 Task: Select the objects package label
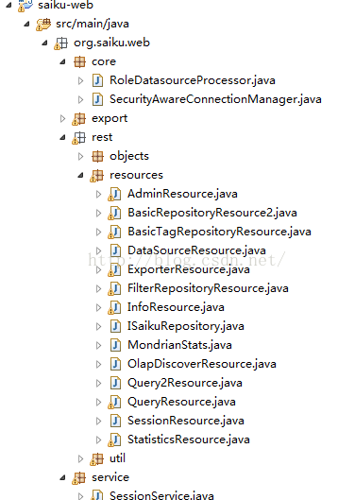[x=129, y=157]
